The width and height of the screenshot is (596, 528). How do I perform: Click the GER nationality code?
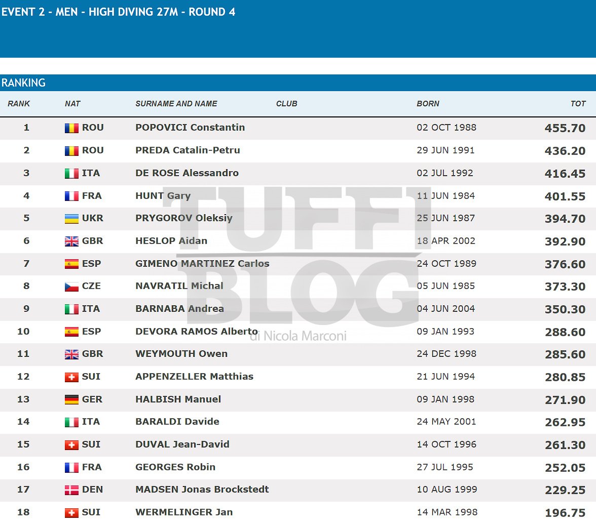[x=92, y=399]
